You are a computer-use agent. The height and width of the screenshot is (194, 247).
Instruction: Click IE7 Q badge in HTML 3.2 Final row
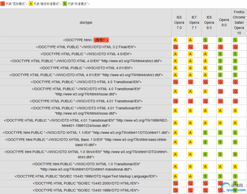tap(190, 47)
